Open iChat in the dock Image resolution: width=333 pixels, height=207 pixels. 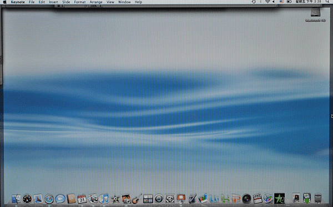click(60, 199)
